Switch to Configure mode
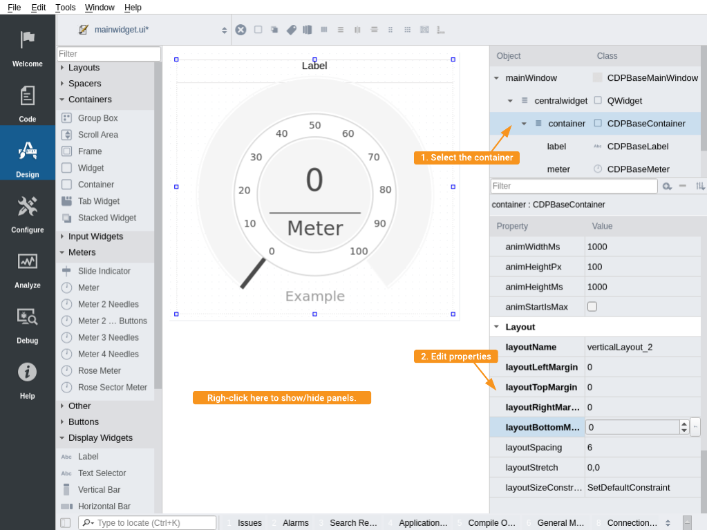 pyautogui.click(x=28, y=213)
